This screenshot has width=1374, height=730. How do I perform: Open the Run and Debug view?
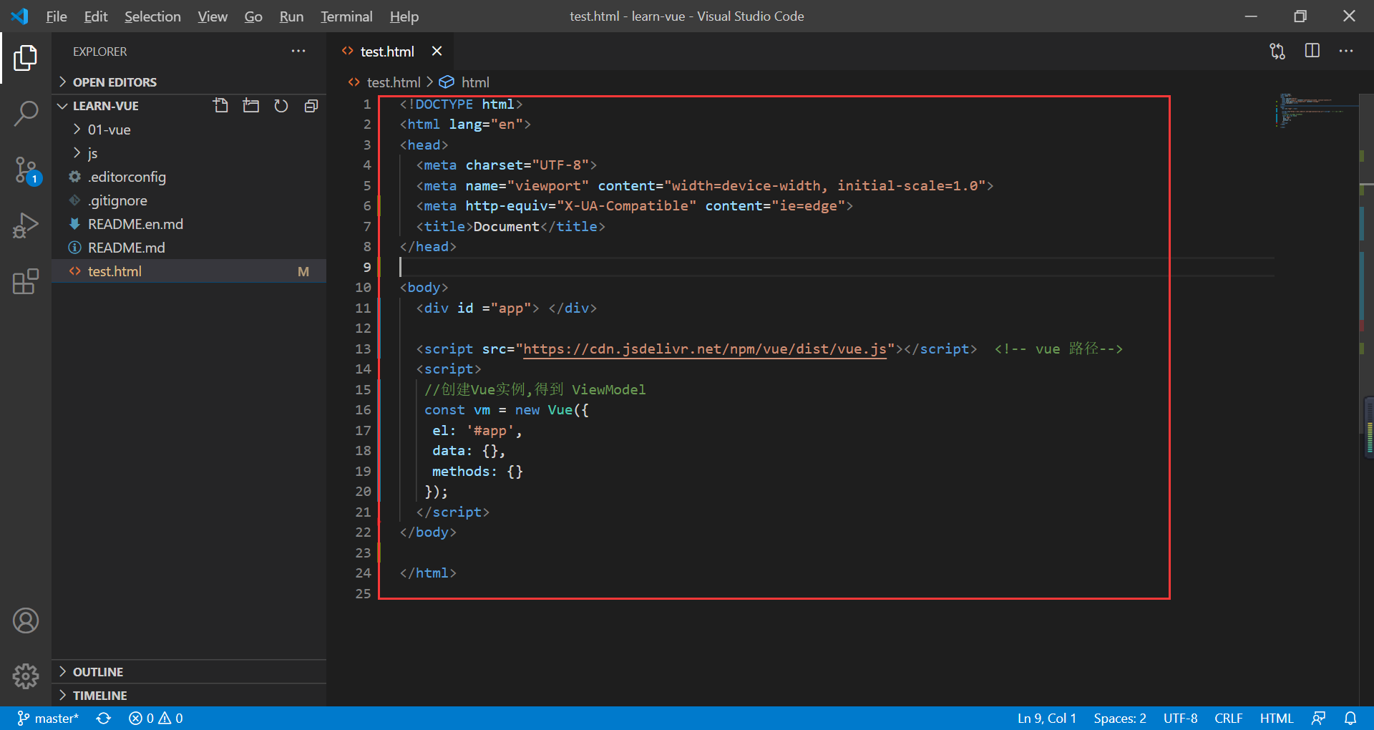coord(26,225)
